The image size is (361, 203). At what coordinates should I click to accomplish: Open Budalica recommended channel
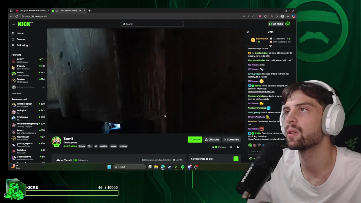pos(28,151)
